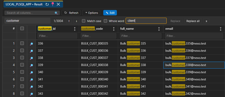The width and height of the screenshot is (225, 97).
Task: Enable the Whole word checkbox
Action: point(106,21)
